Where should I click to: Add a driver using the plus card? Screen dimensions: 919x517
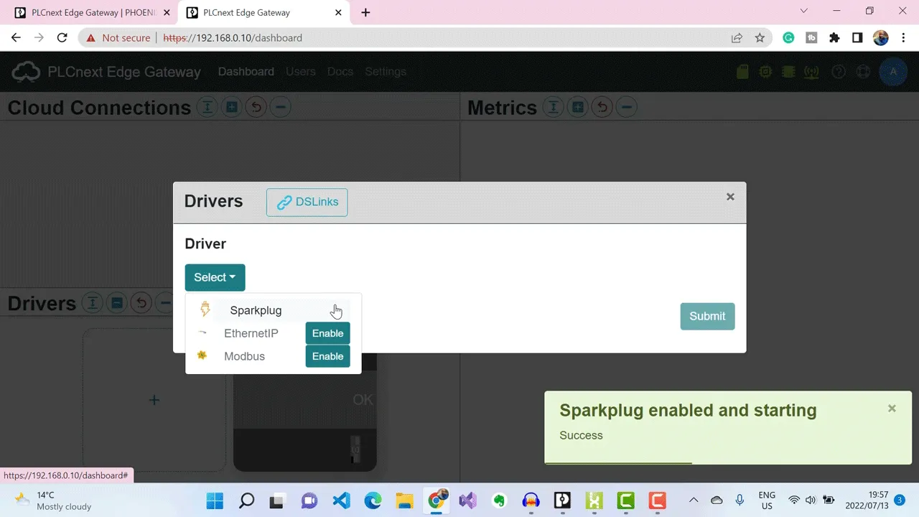click(x=154, y=400)
